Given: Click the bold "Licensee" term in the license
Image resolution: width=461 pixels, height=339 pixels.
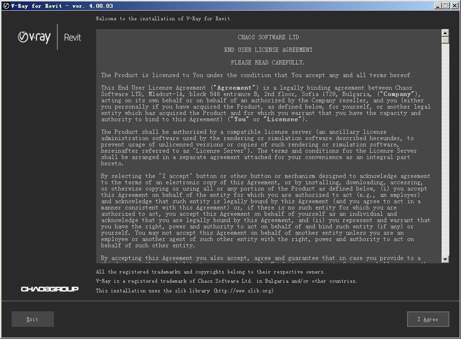Looking at the screenshot, I should 282,119.
